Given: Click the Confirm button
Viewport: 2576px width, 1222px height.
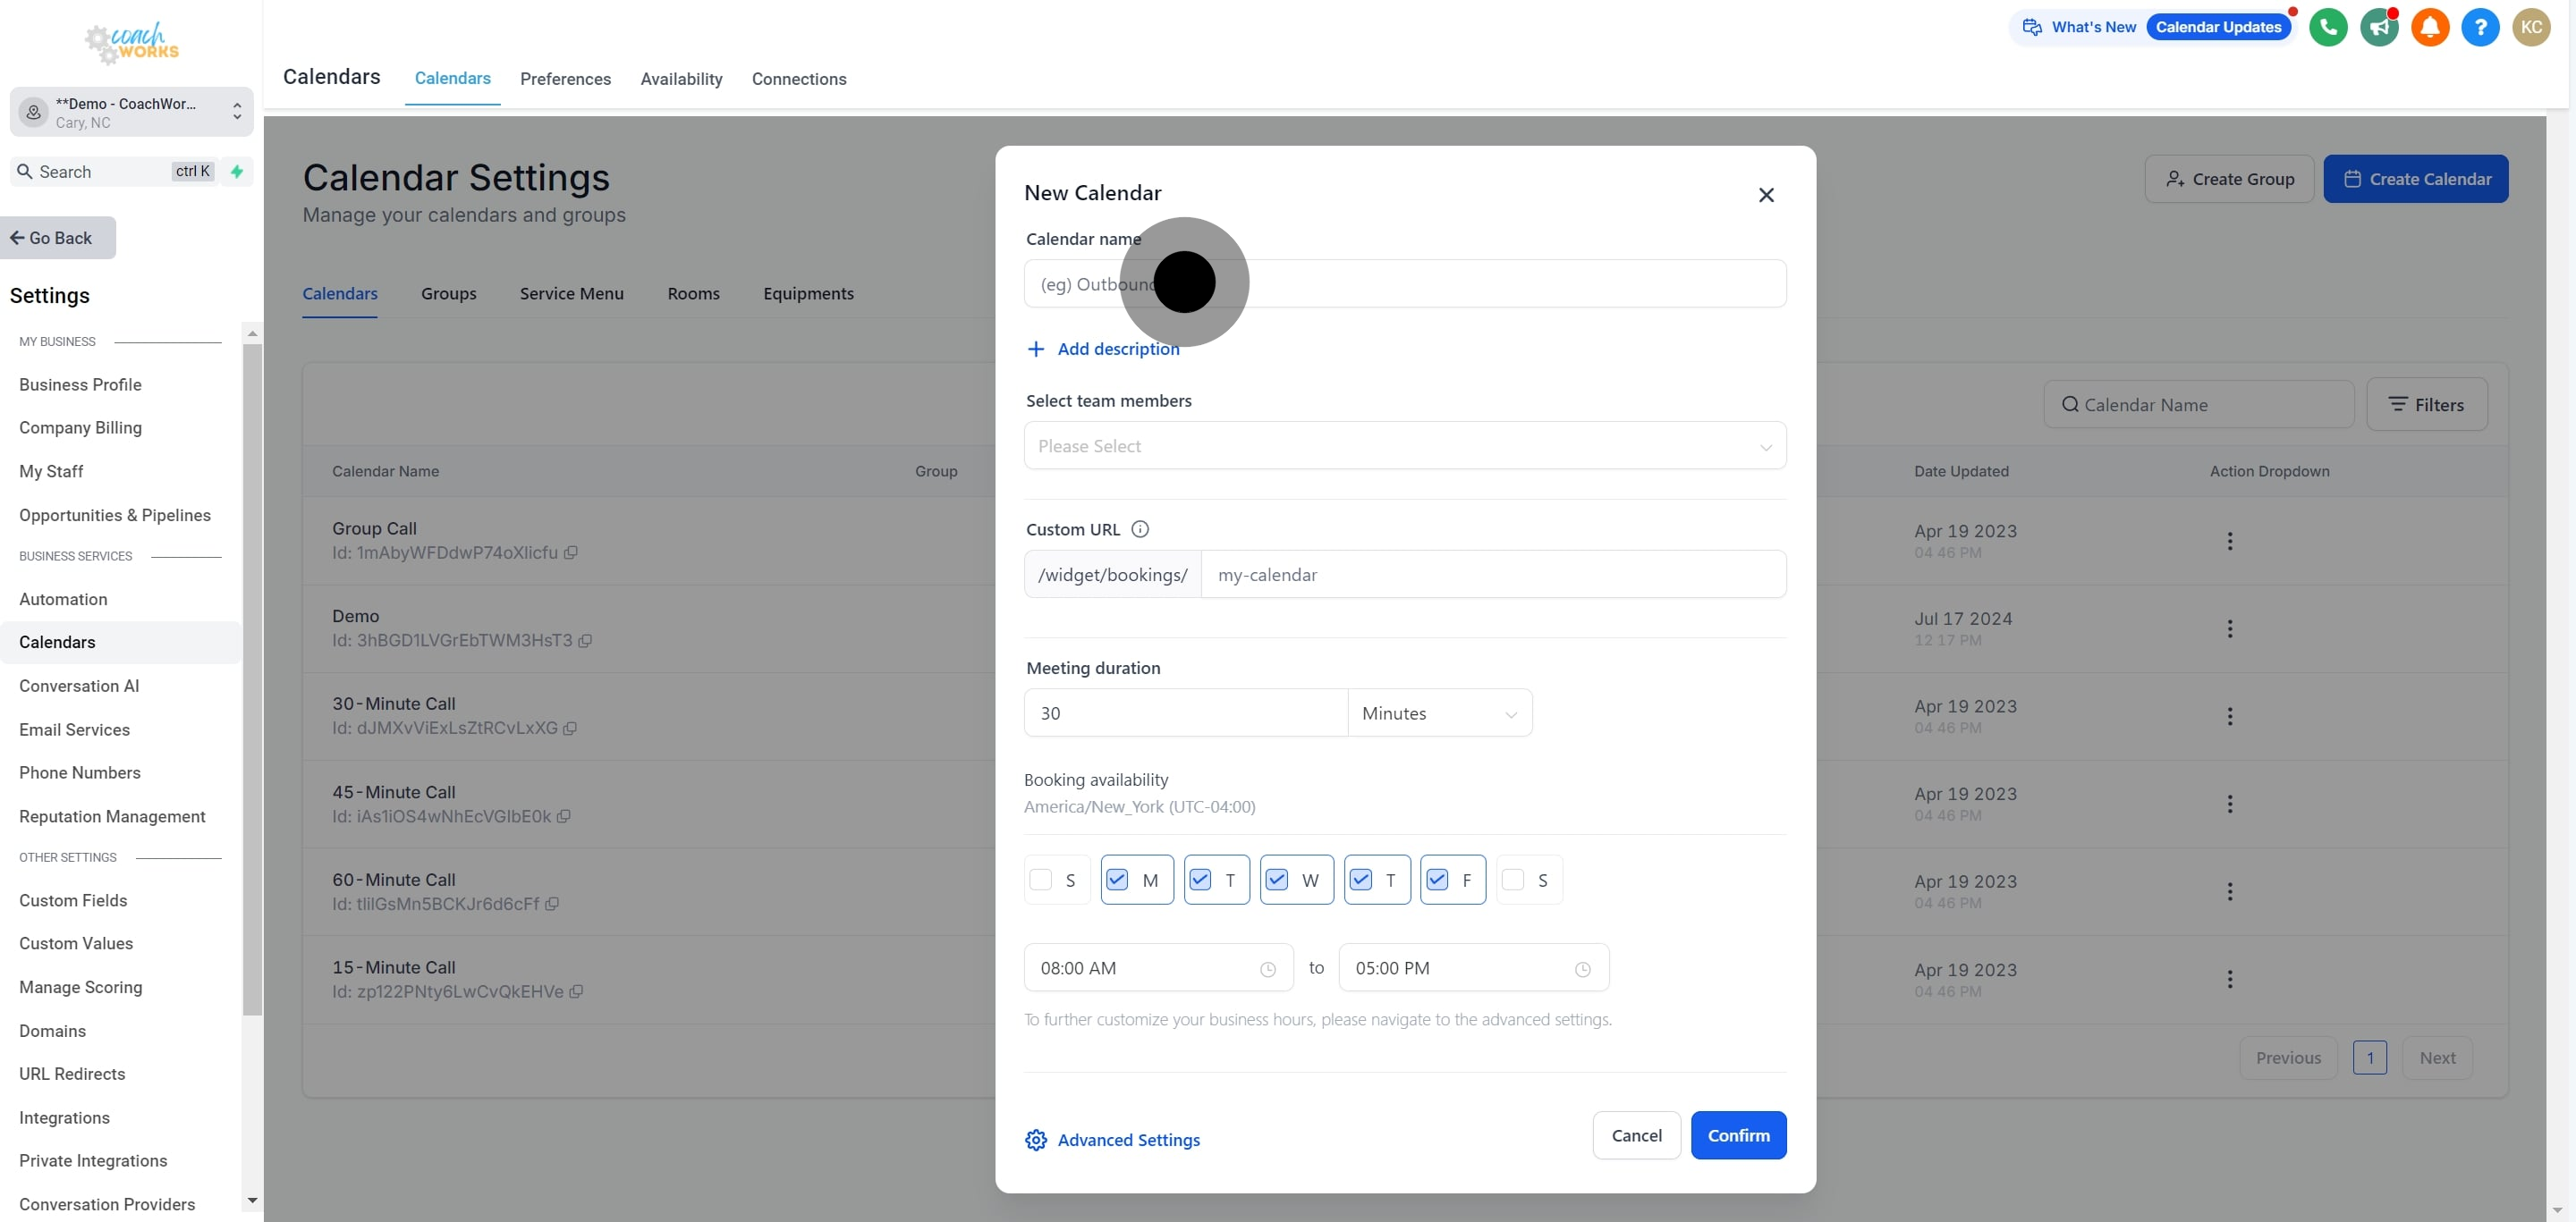Looking at the screenshot, I should point(1738,1135).
